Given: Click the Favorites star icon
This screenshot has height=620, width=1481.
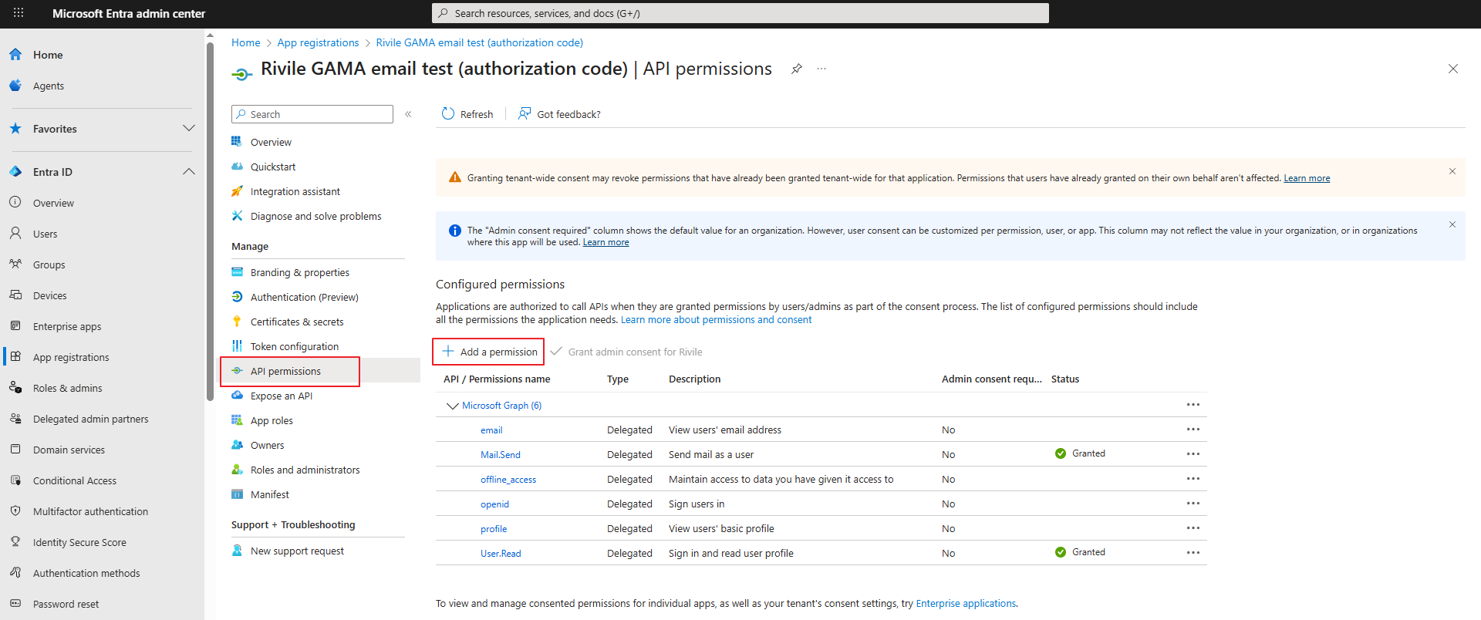Looking at the screenshot, I should coord(15,129).
